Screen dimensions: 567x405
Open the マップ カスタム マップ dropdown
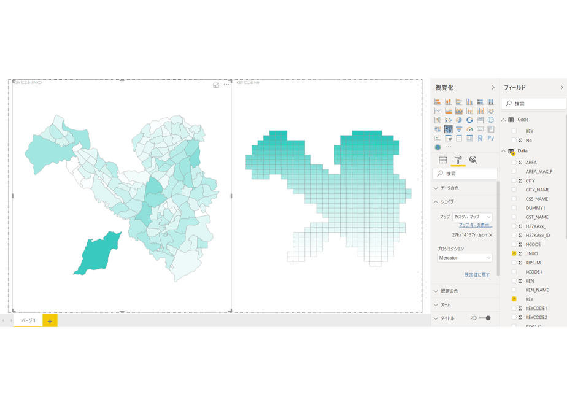click(x=472, y=217)
